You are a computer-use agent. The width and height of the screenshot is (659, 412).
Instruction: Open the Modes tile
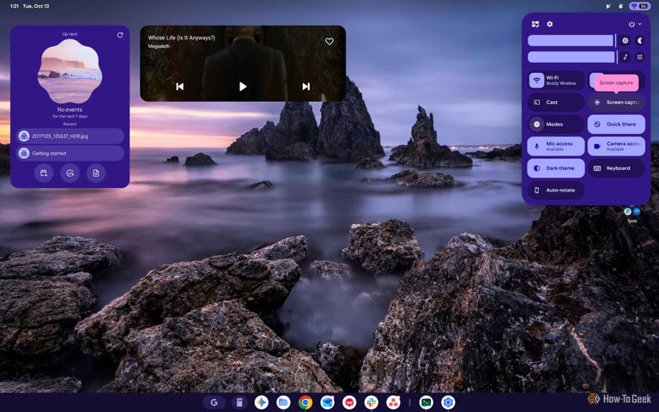click(556, 124)
